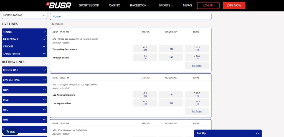Open the Racebook dropdown menu
The width and height of the screenshot is (284, 137).
[x=139, y=5]
